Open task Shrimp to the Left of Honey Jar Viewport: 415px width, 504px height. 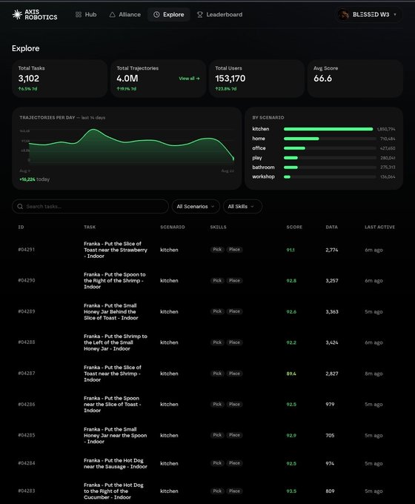pyautogui.click(x=116, y=342)
